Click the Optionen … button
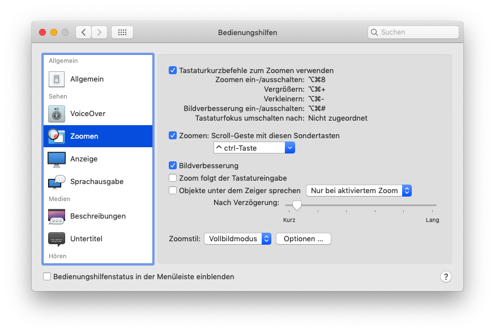The width and height of the screenshot is (495, 333). pyautogui.click(x=303, y=239)
